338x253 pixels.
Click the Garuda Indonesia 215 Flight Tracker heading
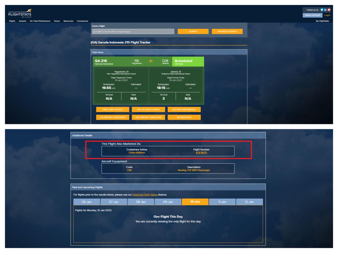[x=120, y=42]
